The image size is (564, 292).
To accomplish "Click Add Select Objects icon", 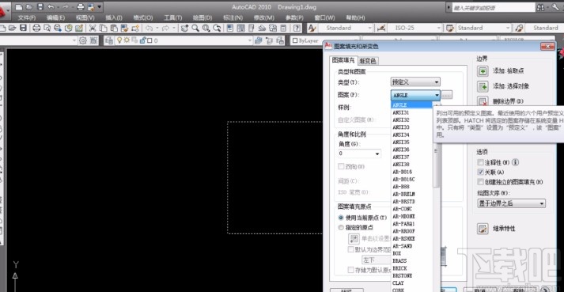I will click(x=483, y=86).
